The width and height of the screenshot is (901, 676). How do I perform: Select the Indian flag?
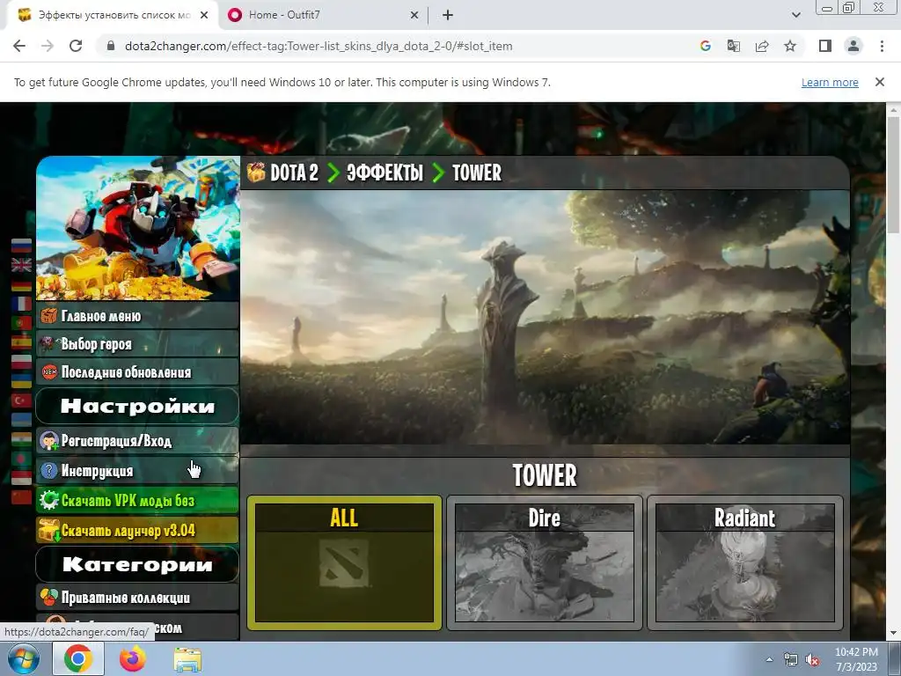pos(21,439)
